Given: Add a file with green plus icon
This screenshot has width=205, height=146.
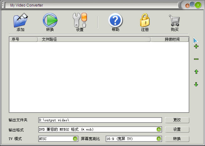Looking at the screenshot, I should (196, 46).
